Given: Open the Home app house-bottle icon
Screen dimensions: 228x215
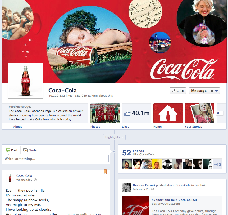Looking at the screenshot, I should (x=168, y=113).
